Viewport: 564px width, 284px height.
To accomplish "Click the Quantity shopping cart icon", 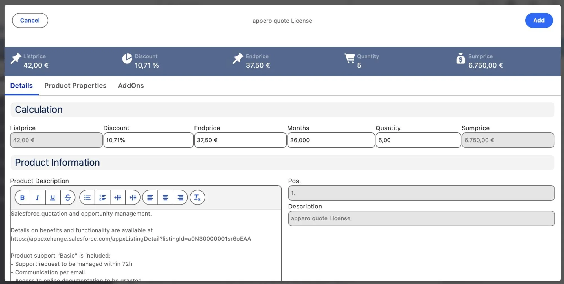I will click(x=350, y=58).
